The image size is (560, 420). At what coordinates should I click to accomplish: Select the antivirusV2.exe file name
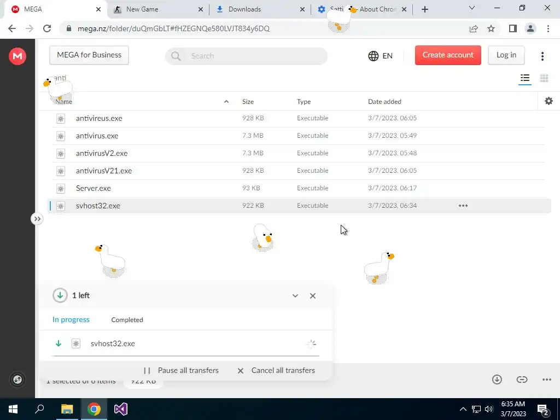[x=101, y=153]
